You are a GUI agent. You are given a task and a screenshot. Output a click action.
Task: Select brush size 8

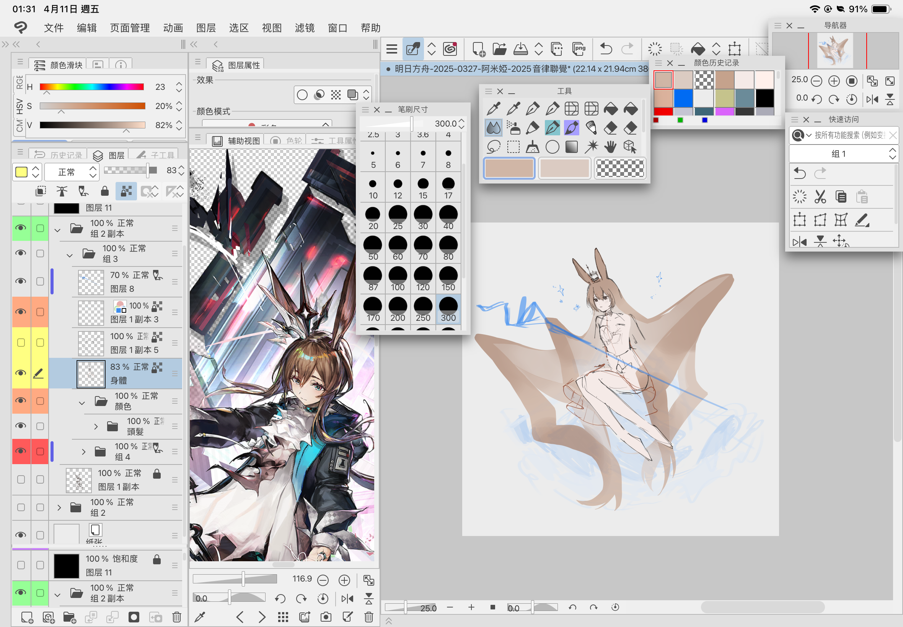448,157
